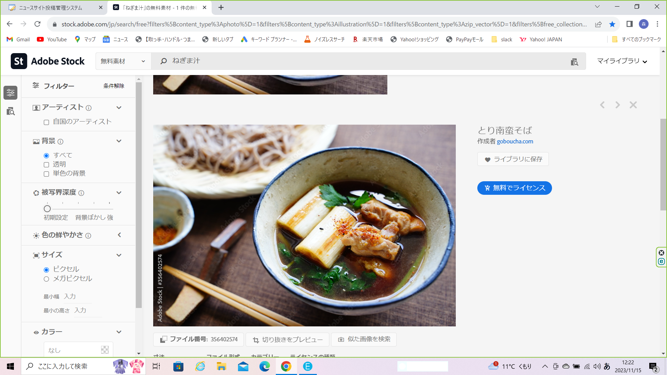Save image with ライブラリに保存 button

(x=513, y=159)
